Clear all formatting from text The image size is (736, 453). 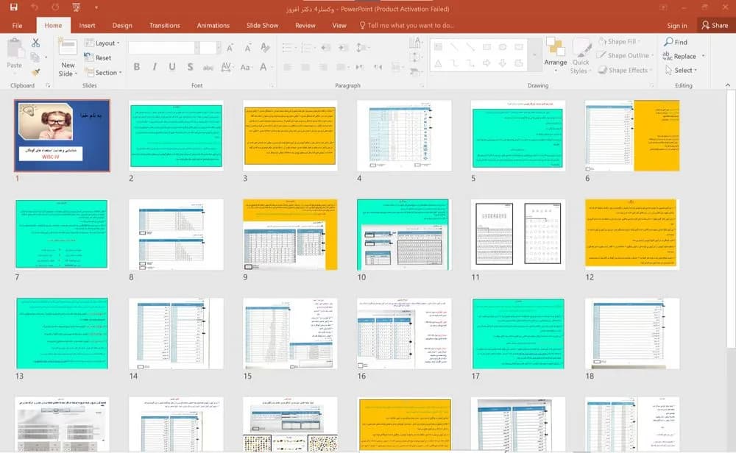(x=265, y=48)
